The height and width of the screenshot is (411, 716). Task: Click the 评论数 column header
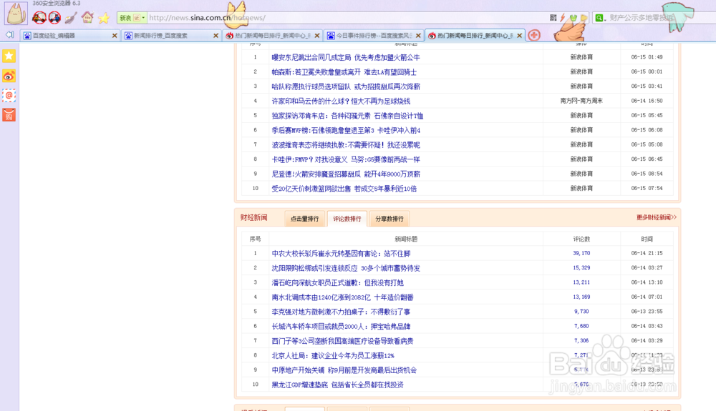(581, 239)
